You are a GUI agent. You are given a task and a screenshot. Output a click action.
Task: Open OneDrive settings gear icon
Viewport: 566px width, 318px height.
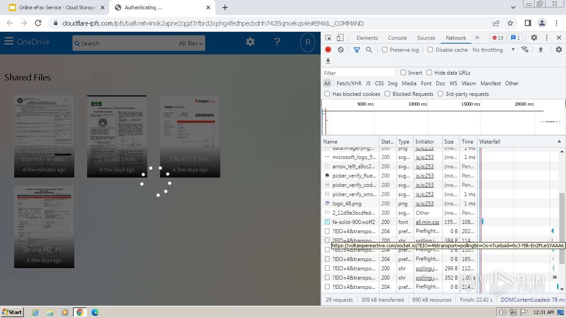(x=250, y=42)
